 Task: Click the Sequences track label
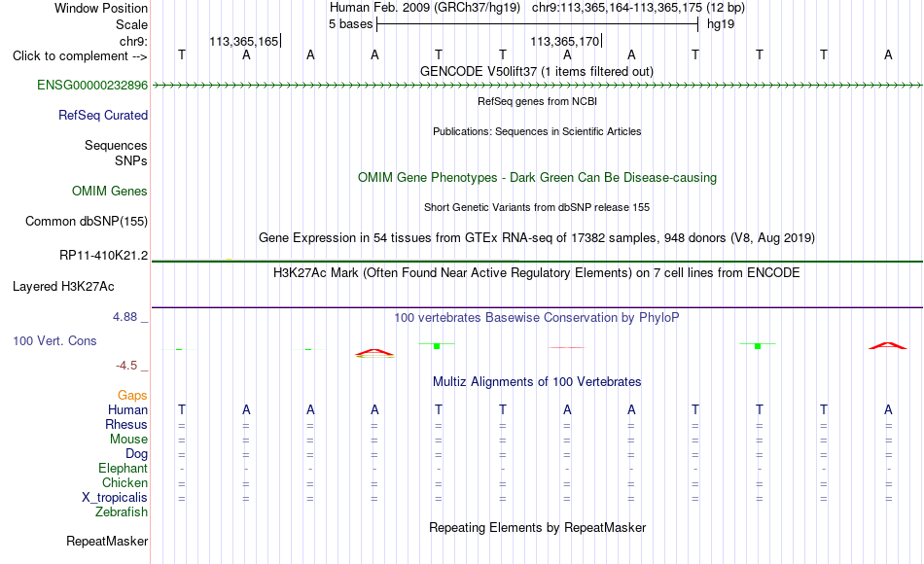pos(116,145)
